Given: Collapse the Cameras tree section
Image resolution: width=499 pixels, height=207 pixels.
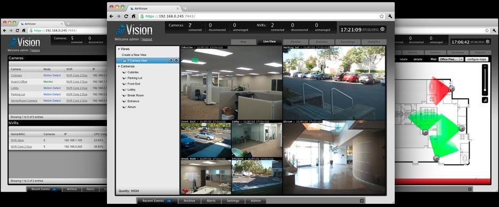Looking at the screenshot, I should pyautogui.click(x=119, y=66).
